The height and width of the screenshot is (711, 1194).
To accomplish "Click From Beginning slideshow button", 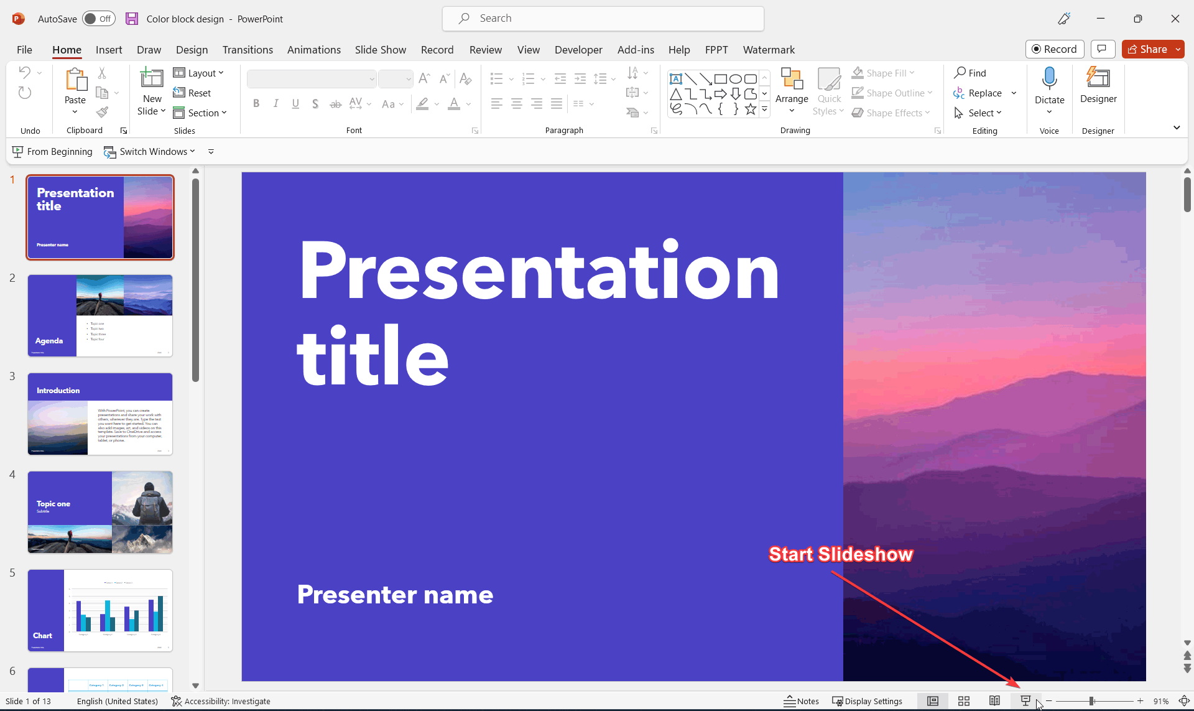I will [x=52, y=151].
